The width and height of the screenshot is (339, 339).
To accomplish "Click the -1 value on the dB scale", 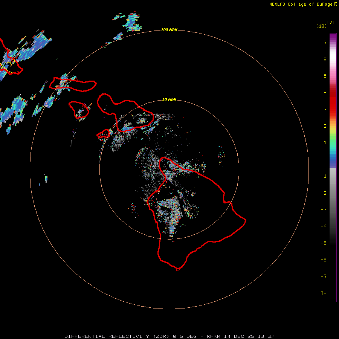I will pyautogui.click(x=324, y=176).
